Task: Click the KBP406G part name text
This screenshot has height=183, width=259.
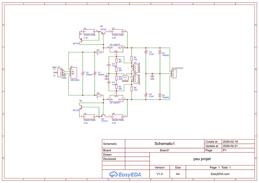Action: click(x=75, y=80)
